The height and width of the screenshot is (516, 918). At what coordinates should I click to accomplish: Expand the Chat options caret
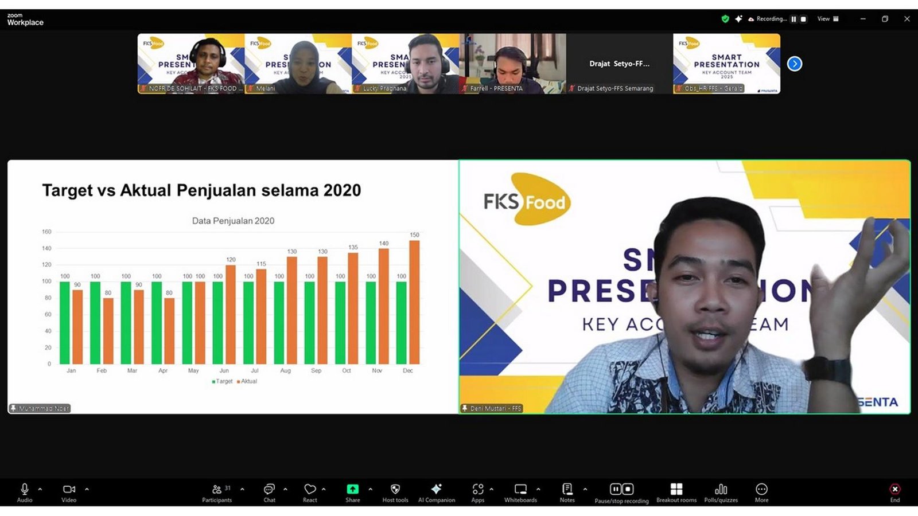pyautogui.click(x=285, y=489)
